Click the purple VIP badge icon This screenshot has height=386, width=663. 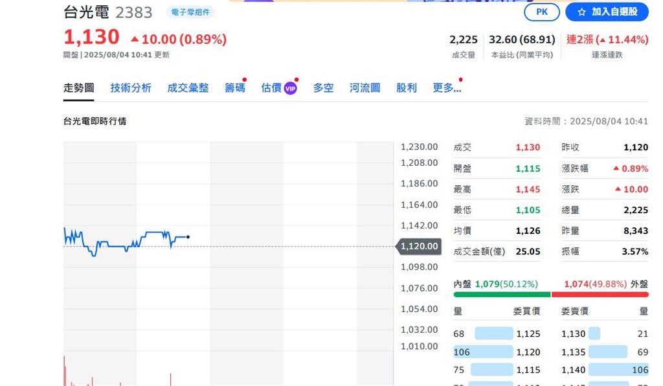[x=290, y=89]
